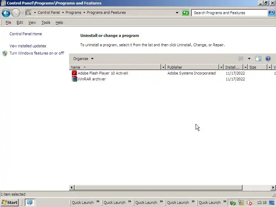This screenshot has height=207, width=276.
Task: Open Turn Windows features on or off
Action: (x=37, y=53)
